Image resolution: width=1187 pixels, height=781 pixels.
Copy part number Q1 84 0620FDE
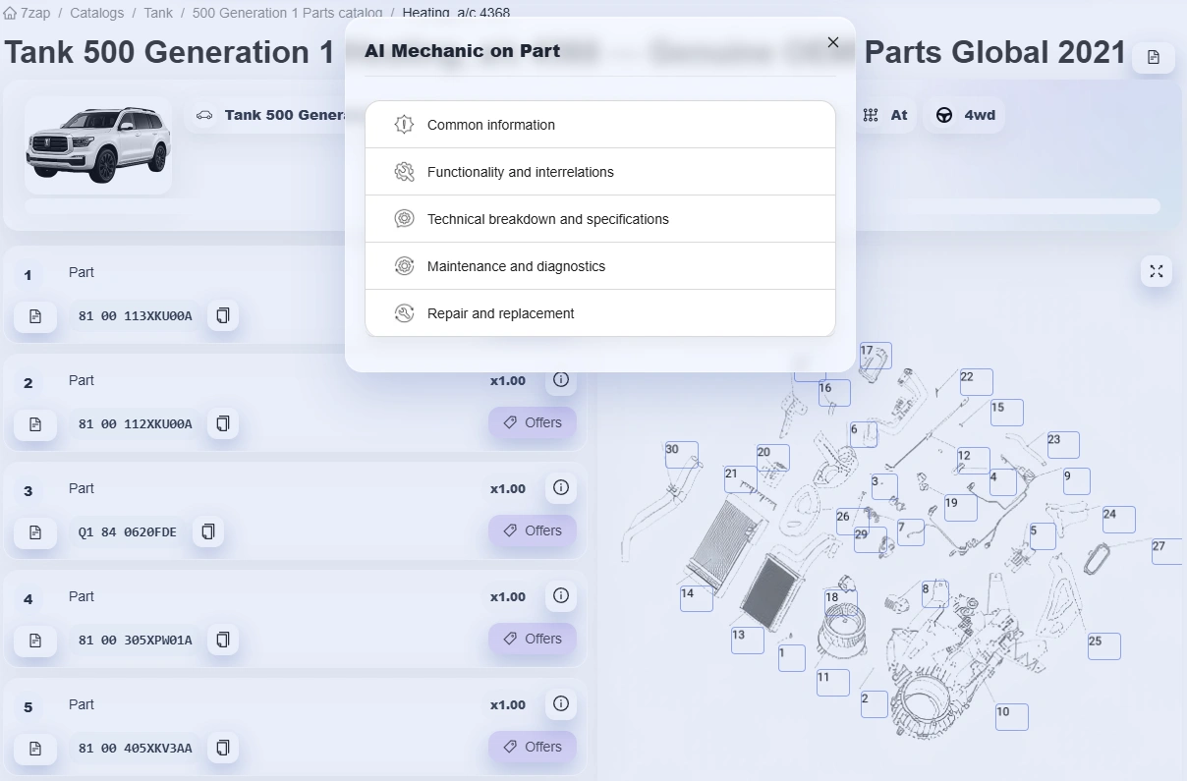coord(208,531)
